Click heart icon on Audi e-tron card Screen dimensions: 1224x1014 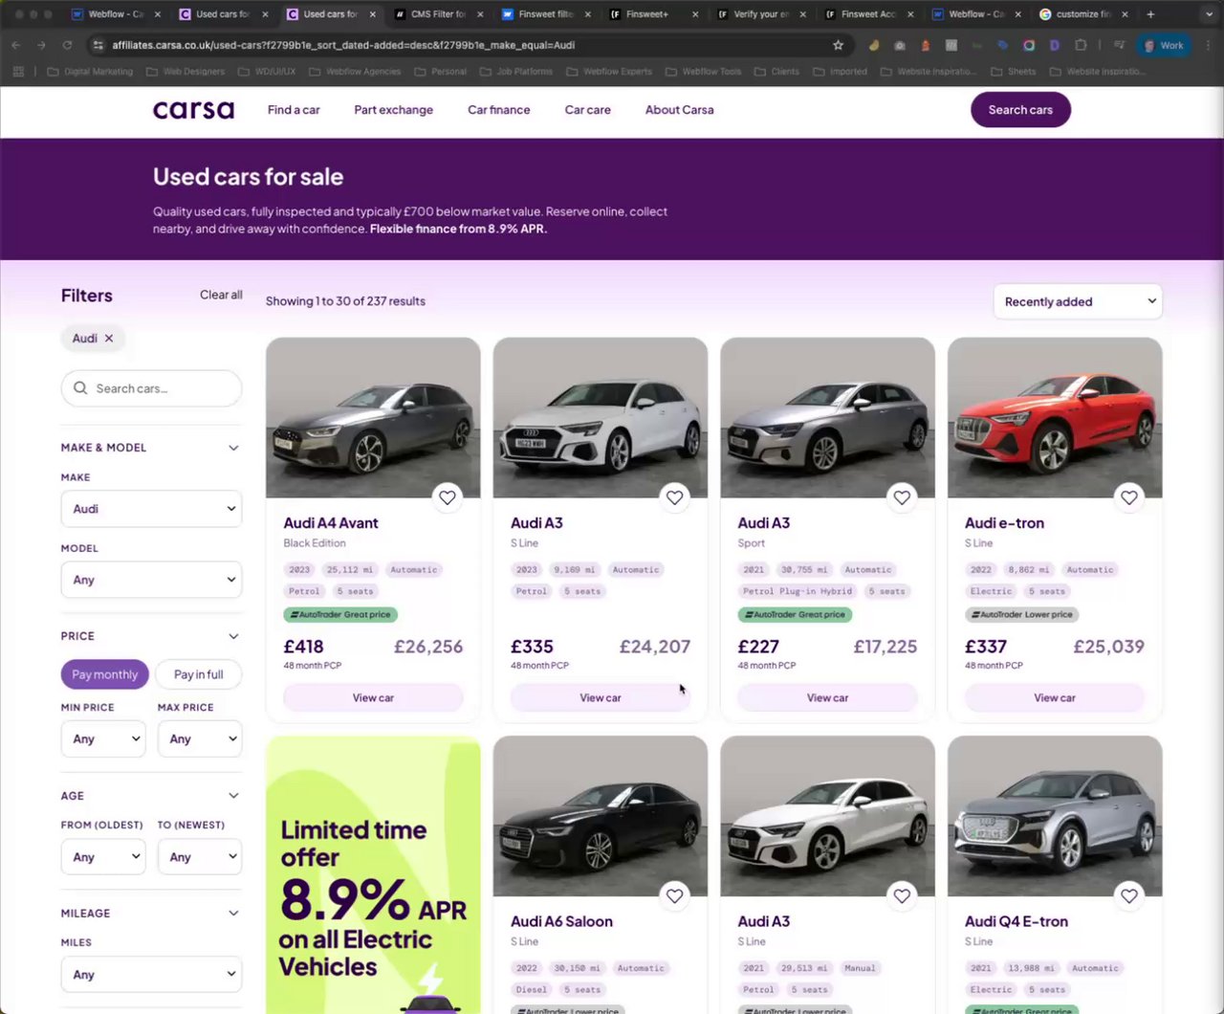pos(1128,497)
